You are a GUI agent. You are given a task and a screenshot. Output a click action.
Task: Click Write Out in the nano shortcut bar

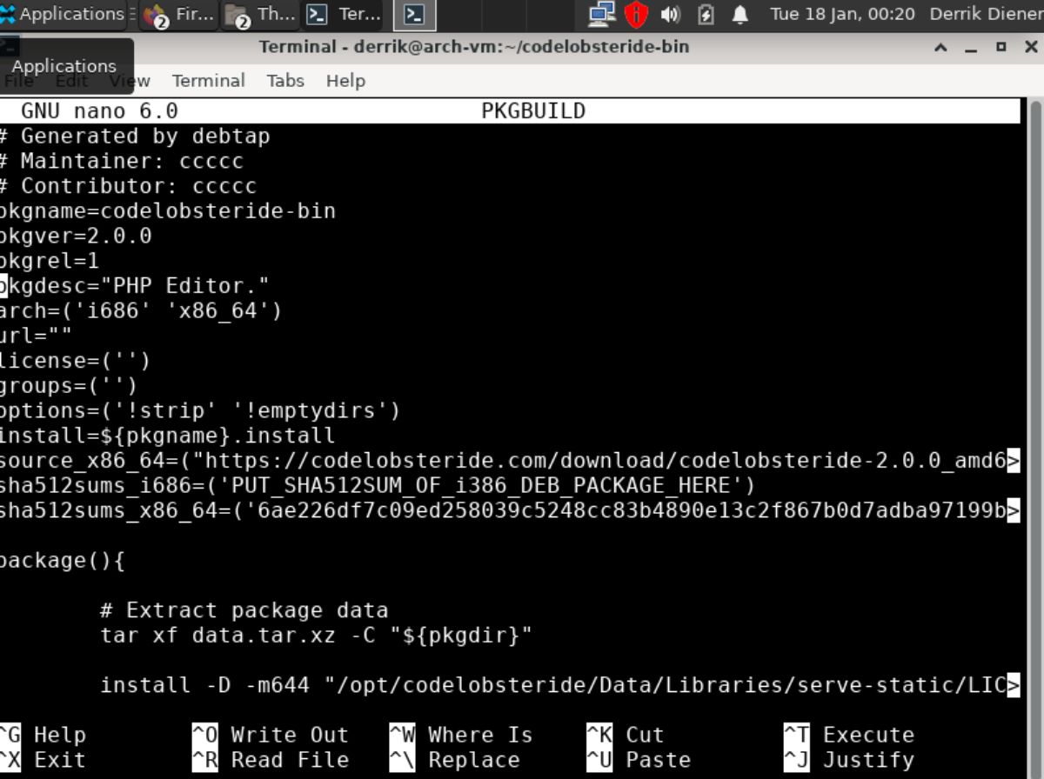[288, 735]
